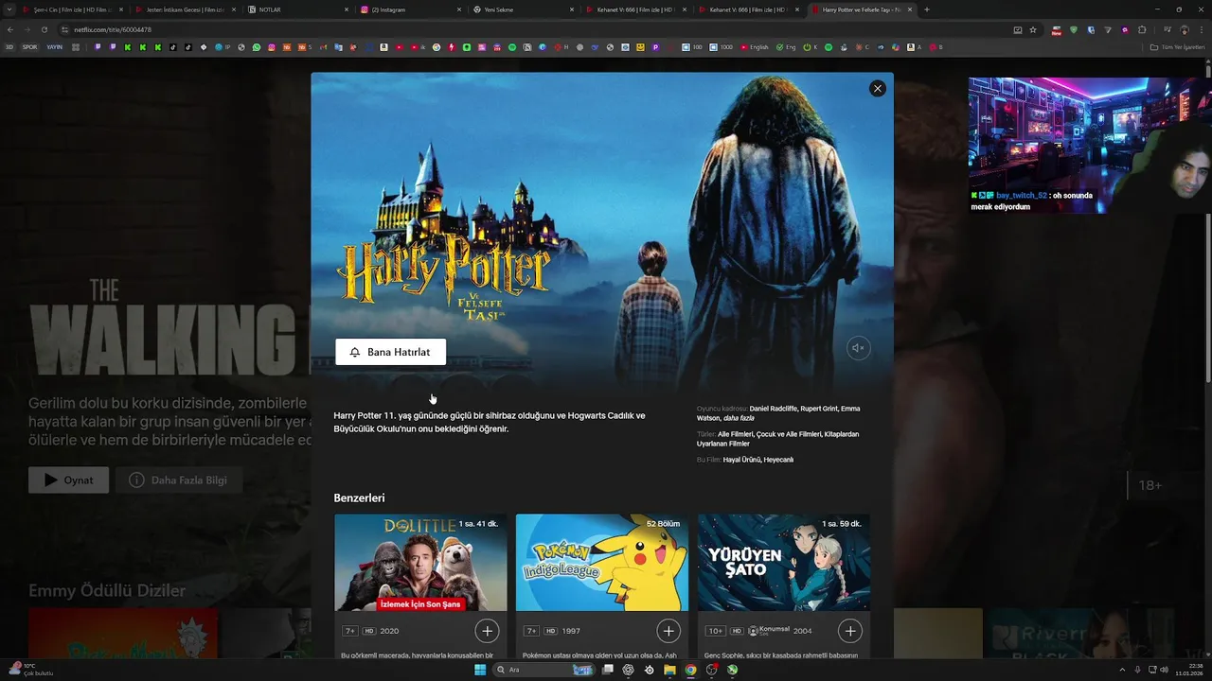Open the Dolittle thumbnail card
Screen dimensions: 1212x681
click(x=420, y=562)
